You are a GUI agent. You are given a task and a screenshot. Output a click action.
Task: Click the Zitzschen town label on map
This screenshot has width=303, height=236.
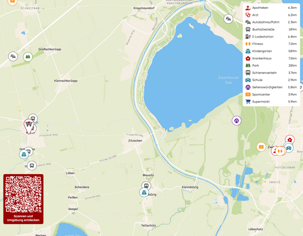click(x=135, y=140)
